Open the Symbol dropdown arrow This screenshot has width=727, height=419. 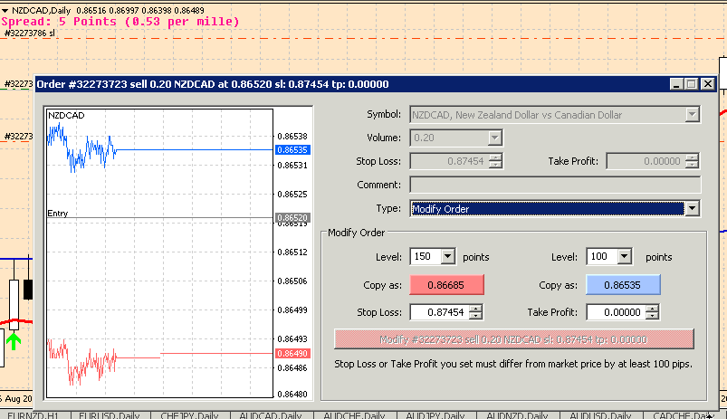click(692, 115)
